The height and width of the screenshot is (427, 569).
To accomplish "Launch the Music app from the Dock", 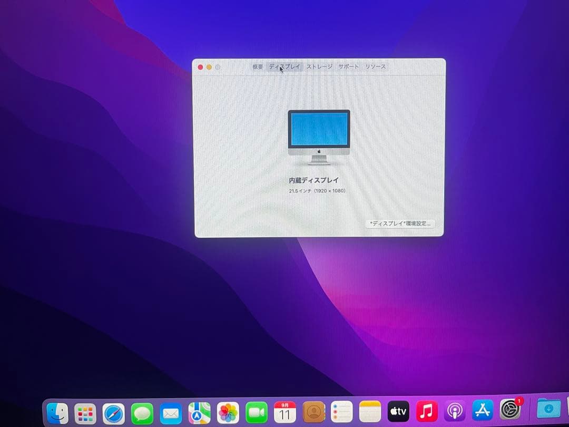I will click(427, 411).
